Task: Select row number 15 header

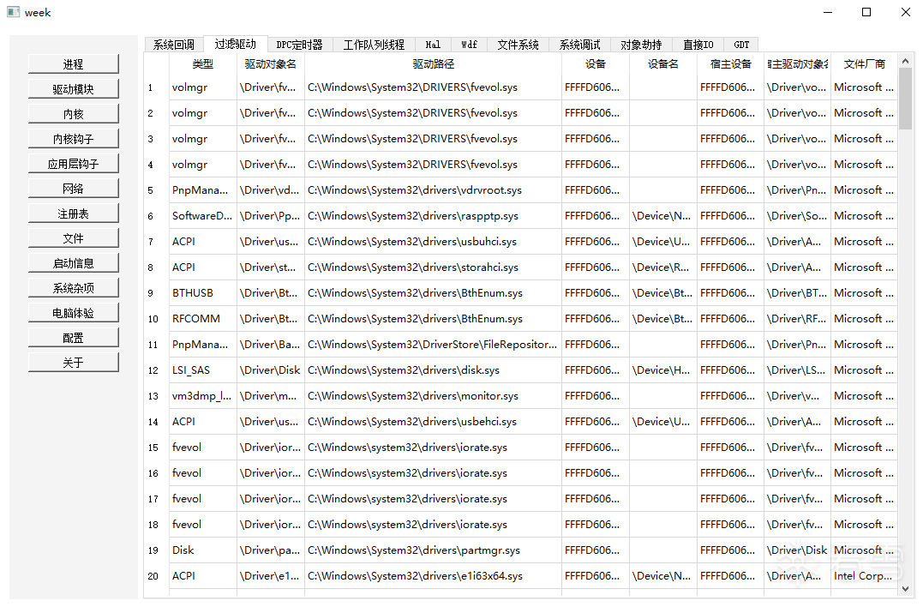Action: coord(156,448)
